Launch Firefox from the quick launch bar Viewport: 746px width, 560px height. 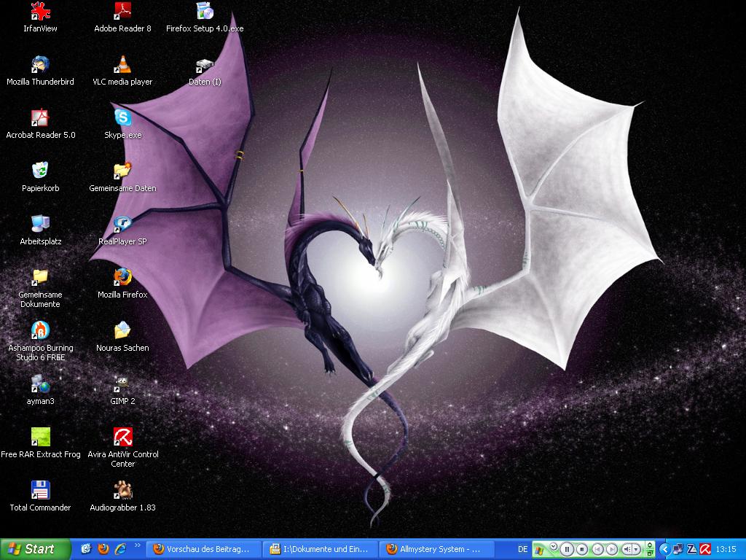103,549
